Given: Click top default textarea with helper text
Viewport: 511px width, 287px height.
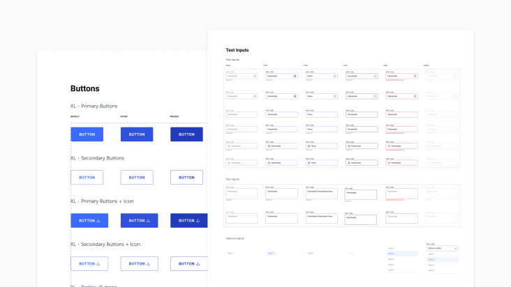Looking at the screenshot, I should click(x=242, y=194).
